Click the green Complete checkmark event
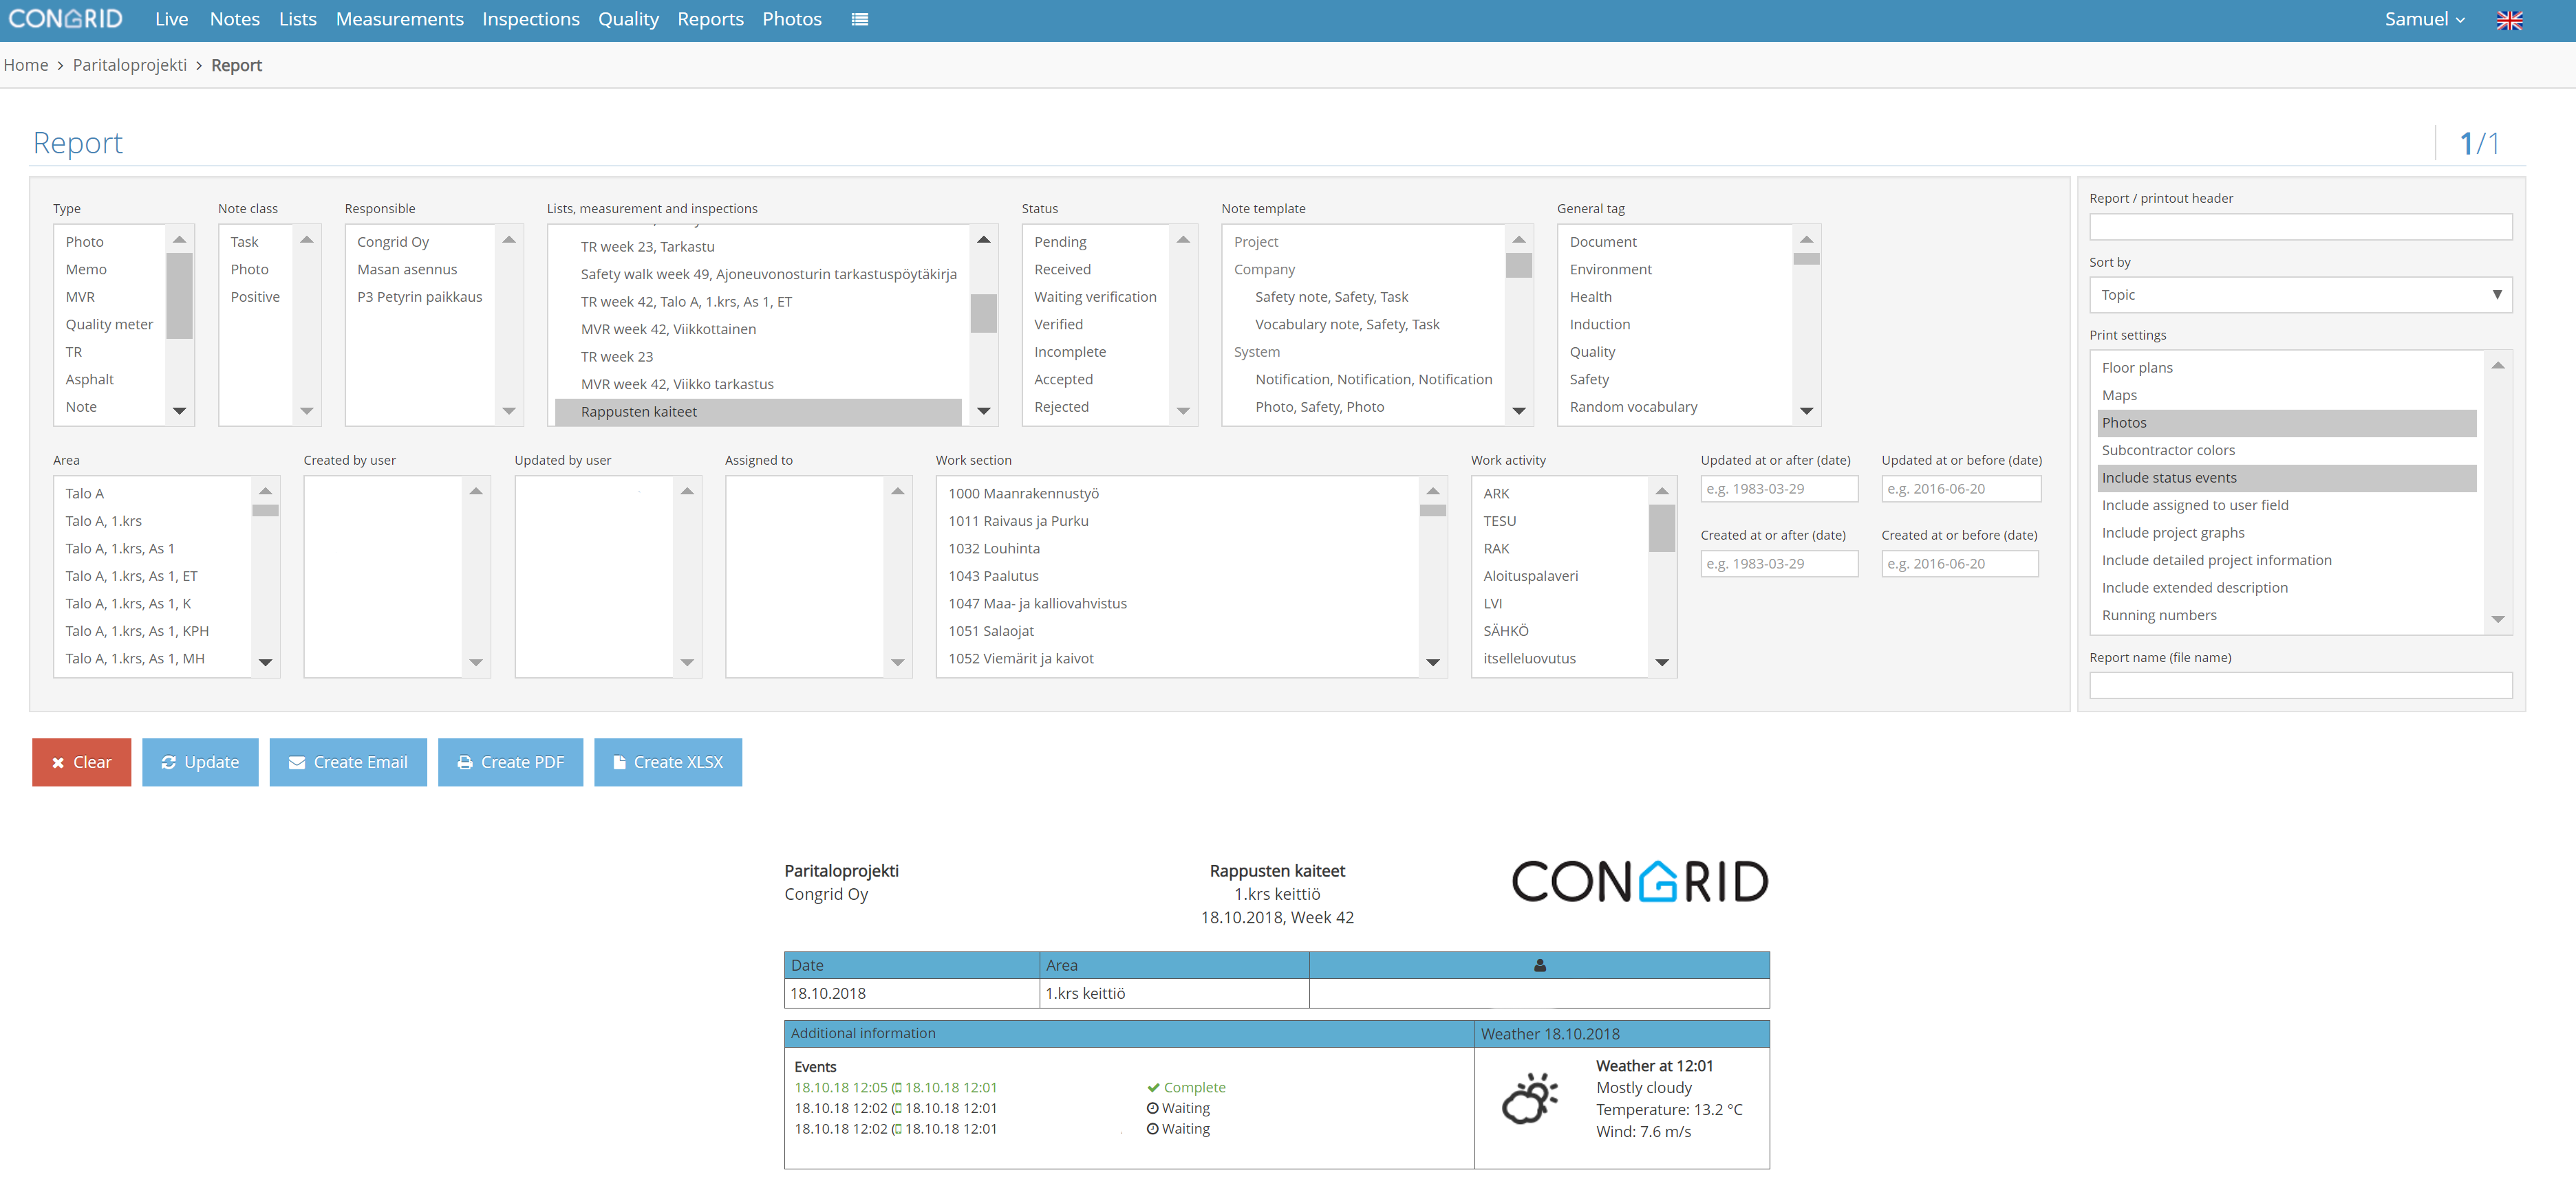Image resolution: width=2576 pixels, height=1190 pixels. point(1186,1087)
